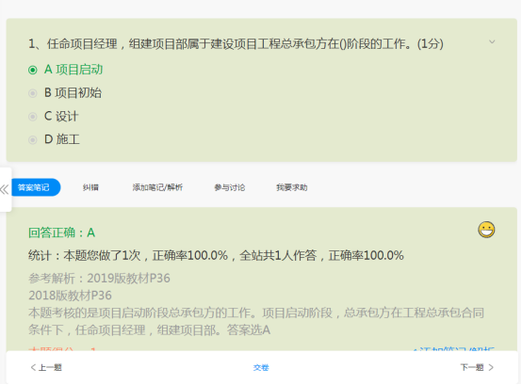Open the 答案笔记 tab
The image size is (522, 385).
[x=34, y=187]
